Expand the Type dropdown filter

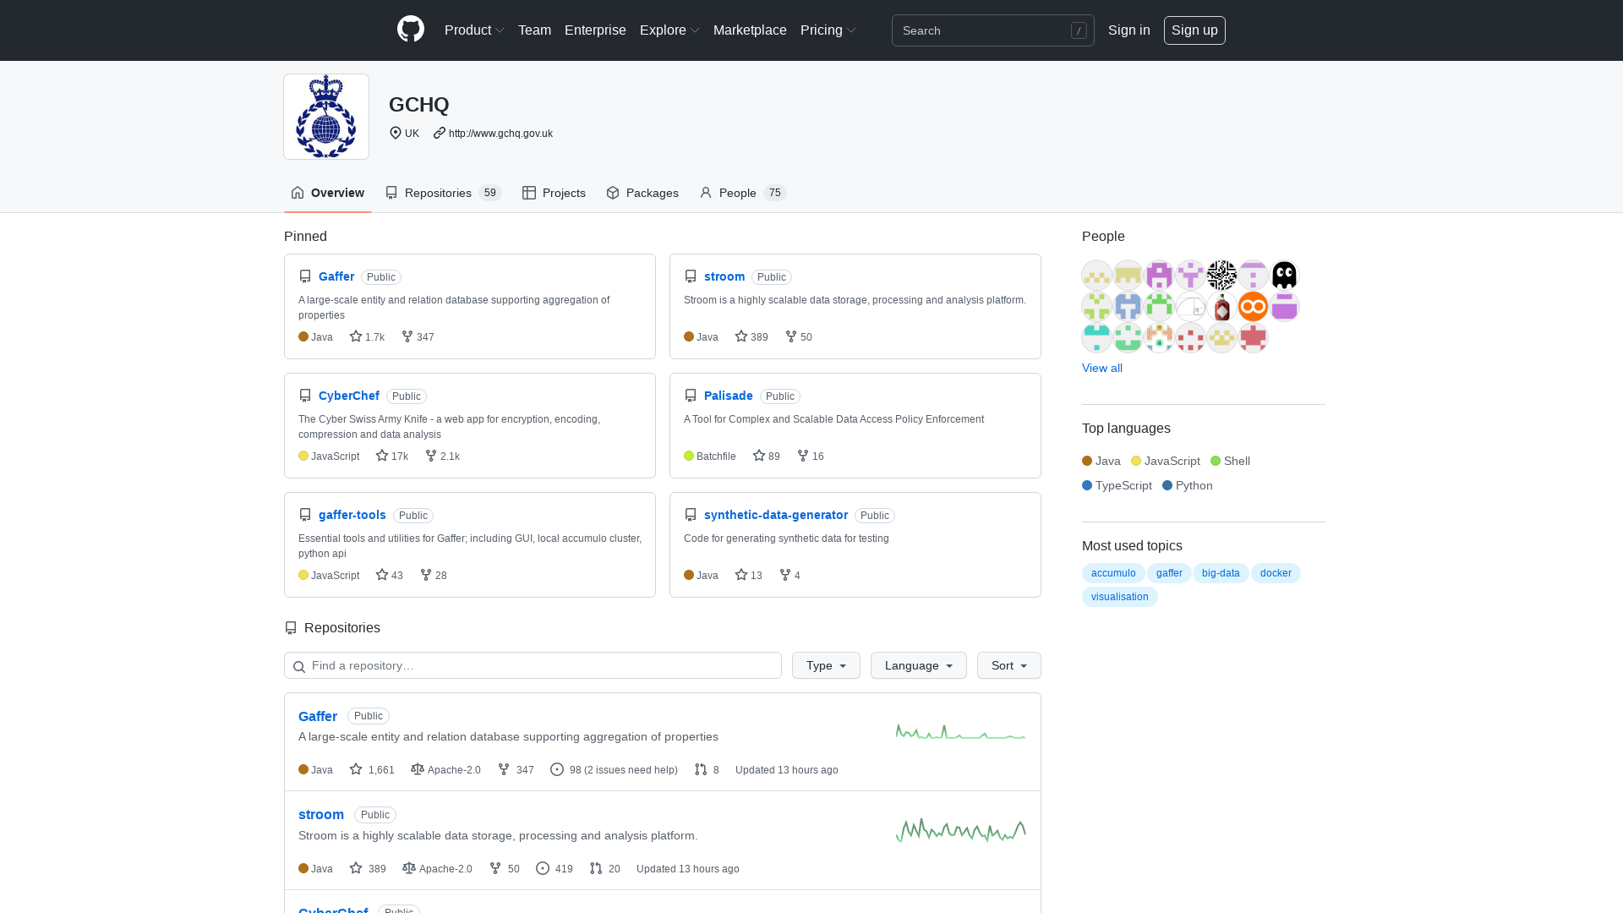tap(826, 665)
